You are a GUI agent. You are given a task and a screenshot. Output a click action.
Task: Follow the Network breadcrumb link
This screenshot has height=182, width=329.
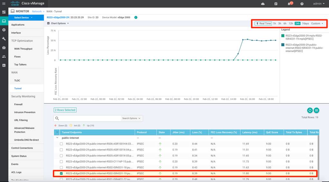(37, 11)
